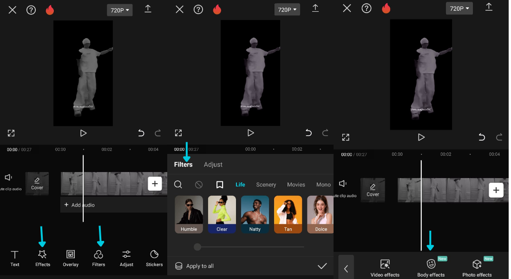Undo last action in left panel

pos(141,133)
